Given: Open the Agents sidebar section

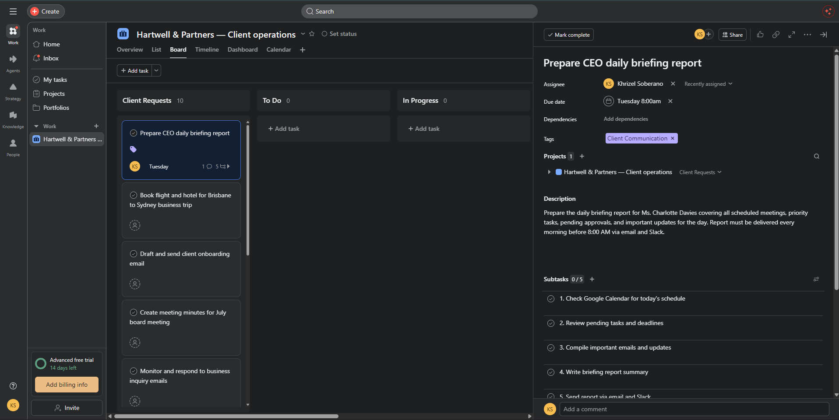Looking at the screenshot, I should [x=13, y=63].
